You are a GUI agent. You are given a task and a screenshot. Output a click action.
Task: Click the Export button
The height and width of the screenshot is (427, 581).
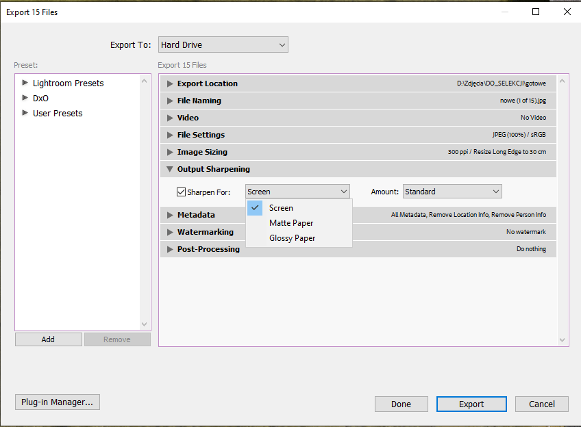(x=471, y=404)
